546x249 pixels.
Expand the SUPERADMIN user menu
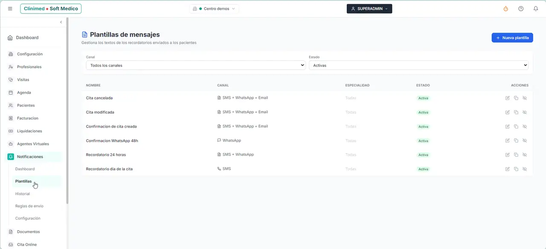[x=369, y=9]
